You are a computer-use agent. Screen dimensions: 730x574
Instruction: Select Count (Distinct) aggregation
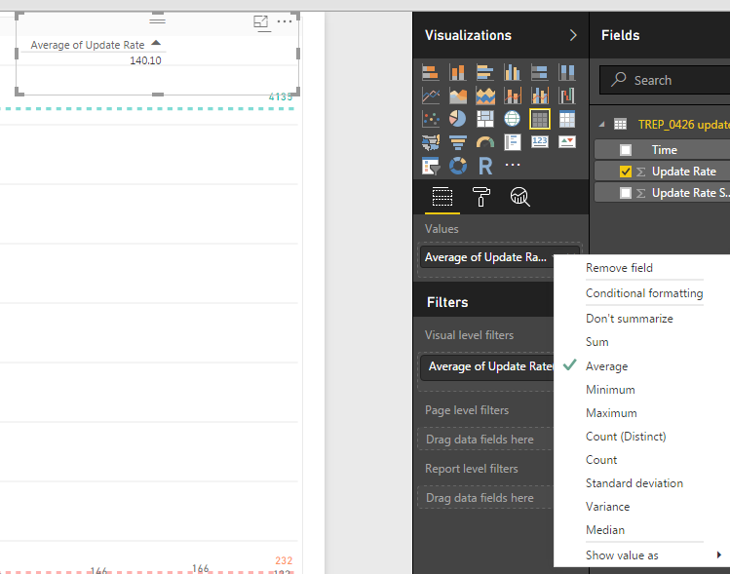tap(626, 437)
